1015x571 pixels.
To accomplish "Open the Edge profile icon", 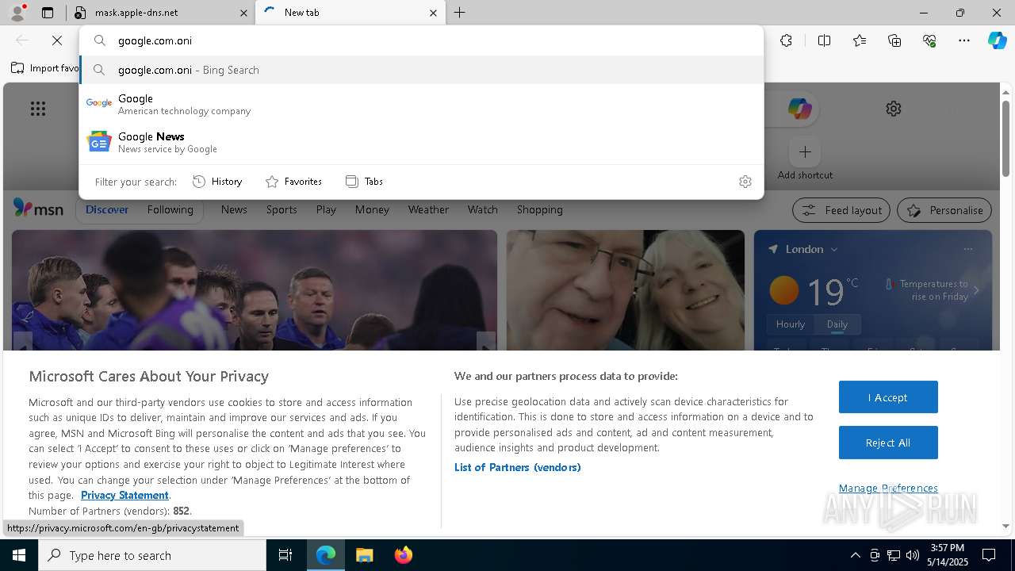I will point(17,12).
